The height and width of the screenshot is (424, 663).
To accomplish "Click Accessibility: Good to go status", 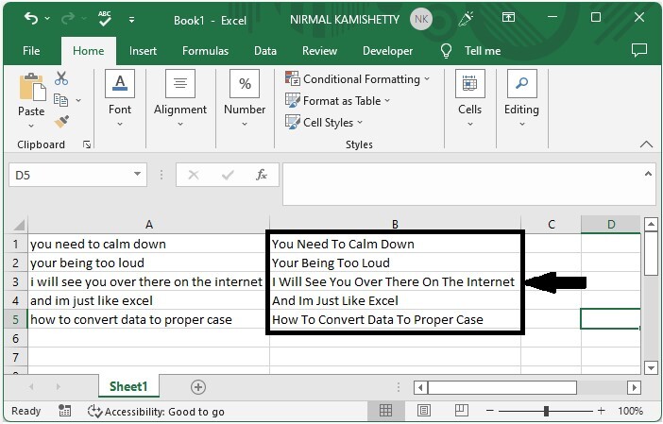I will coord(156,412).
